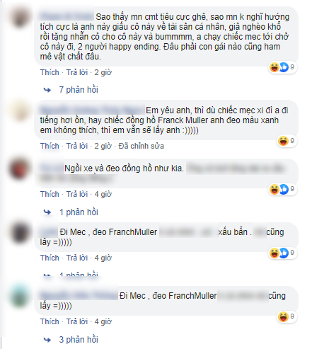Viewport: 312px width, 349px height.
Task: Click first commenter's profile picture
Action: point(21,17)
